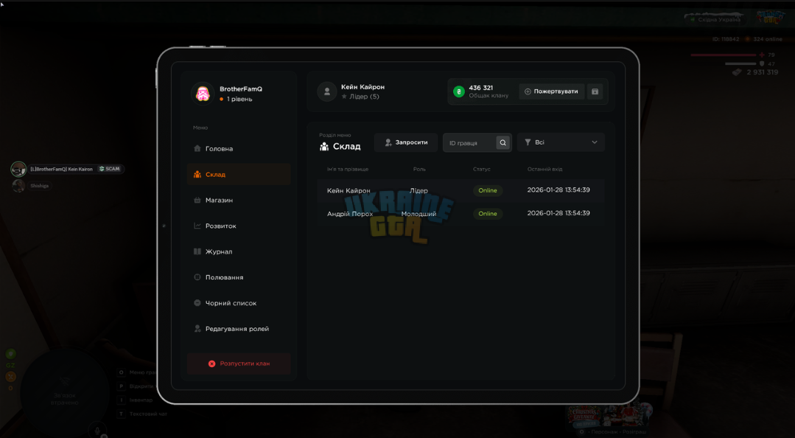Click the dropdown chevron of Всі filter
Image resolution: width=795 pixels, height=438 pixels.
[x=594, y=142]
